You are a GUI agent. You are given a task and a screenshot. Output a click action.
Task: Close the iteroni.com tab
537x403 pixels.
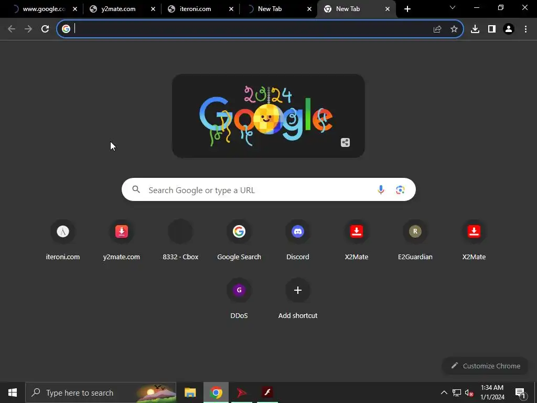[x=231, y=9]
